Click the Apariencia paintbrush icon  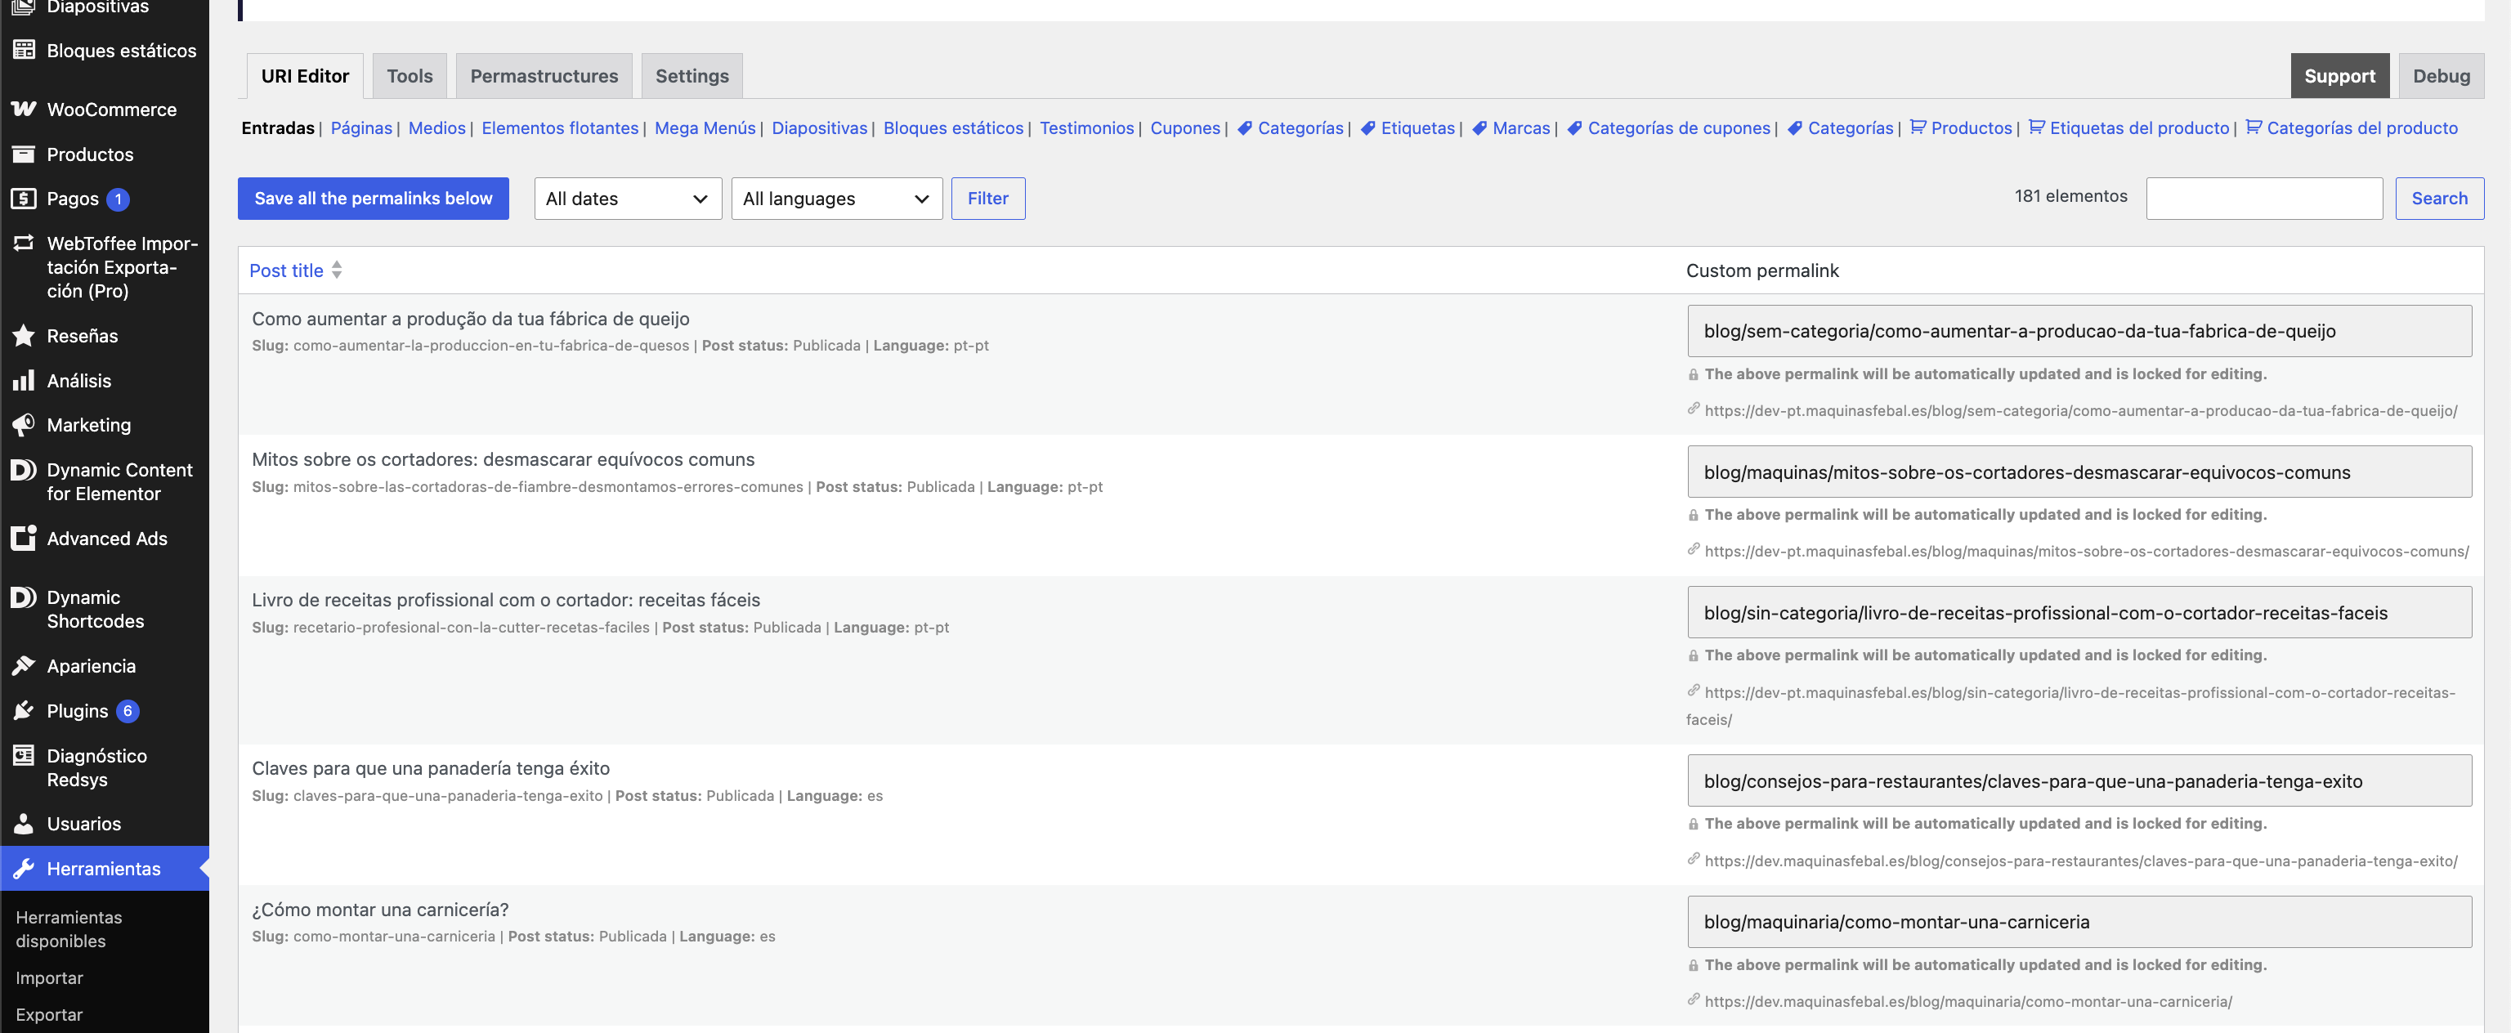pos(24,667)
